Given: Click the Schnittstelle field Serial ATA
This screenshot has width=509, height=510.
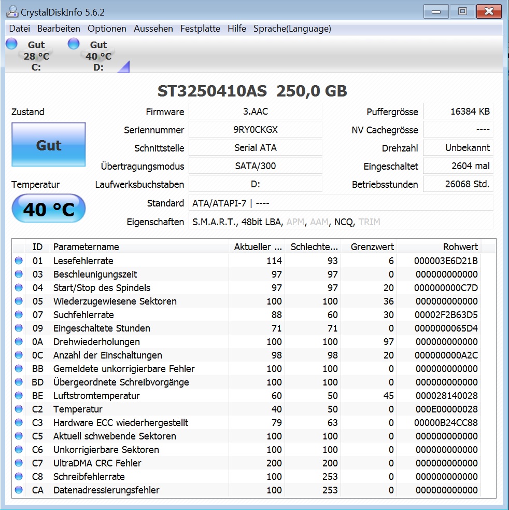Looking at the screenshot, I should pos(256,148).
